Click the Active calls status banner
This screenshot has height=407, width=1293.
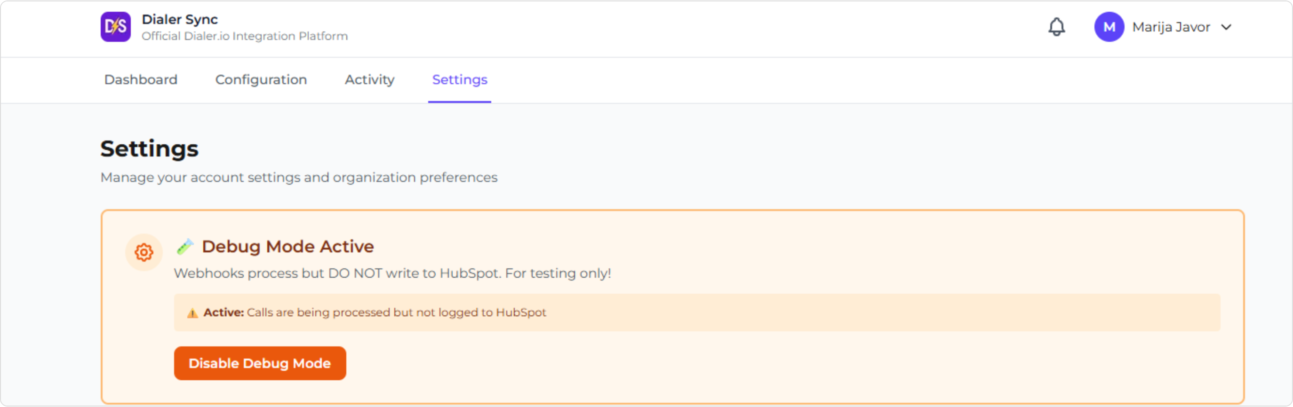[697, 312]
